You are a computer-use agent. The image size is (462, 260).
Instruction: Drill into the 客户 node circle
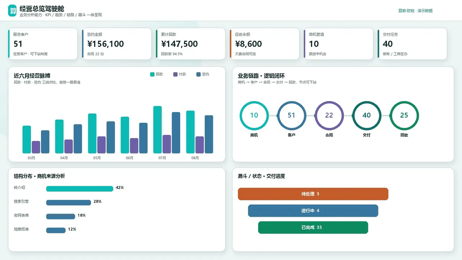coord(292,116)
